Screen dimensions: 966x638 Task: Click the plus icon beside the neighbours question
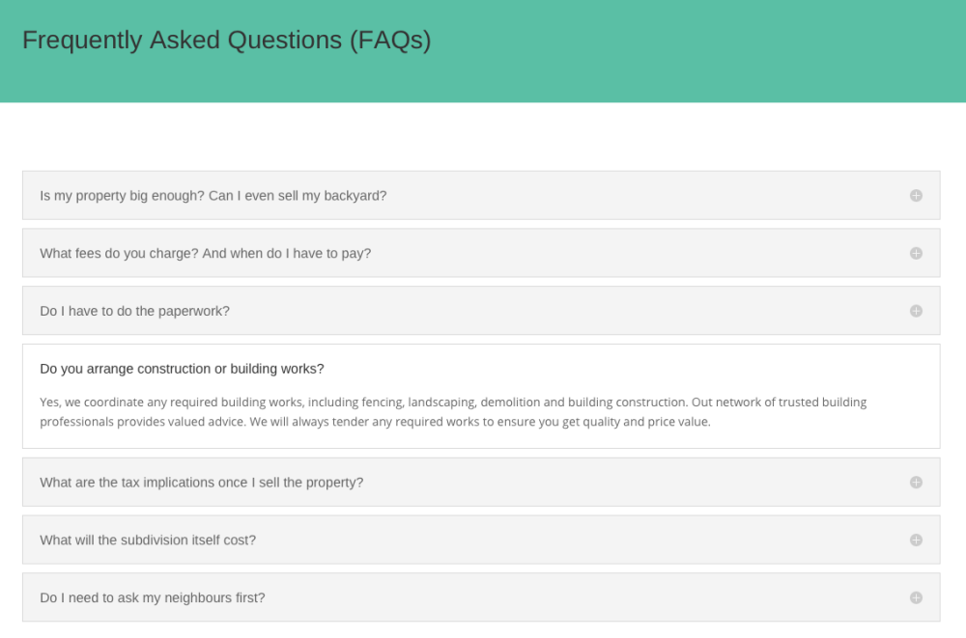pos(916,597)
